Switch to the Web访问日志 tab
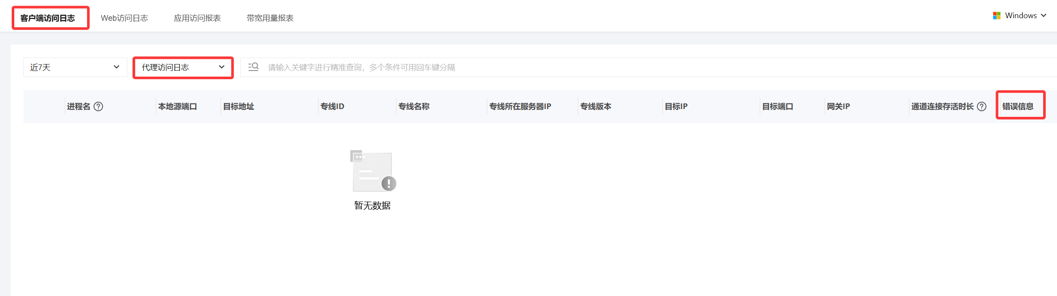The width and height of the screenshot is (1057, 296). tap(124, 18)
